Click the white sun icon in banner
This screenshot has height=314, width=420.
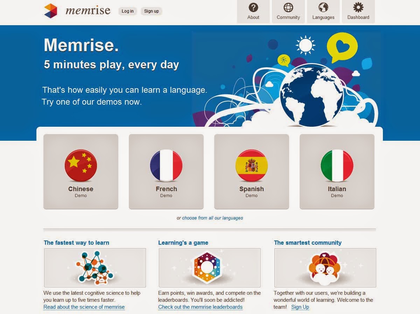[305, 45]
